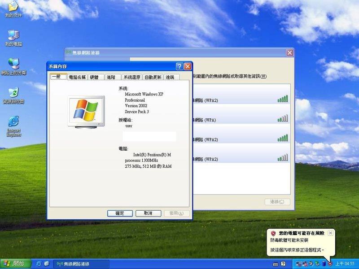The width and height of the screenshot is (359, 269).
Task: Select the 我的電腦 desktop icon
Action: coord(13,38)
